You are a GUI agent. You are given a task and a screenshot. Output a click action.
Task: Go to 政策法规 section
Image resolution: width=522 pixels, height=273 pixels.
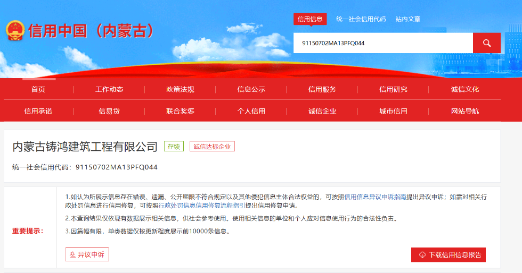pos(180,89)
